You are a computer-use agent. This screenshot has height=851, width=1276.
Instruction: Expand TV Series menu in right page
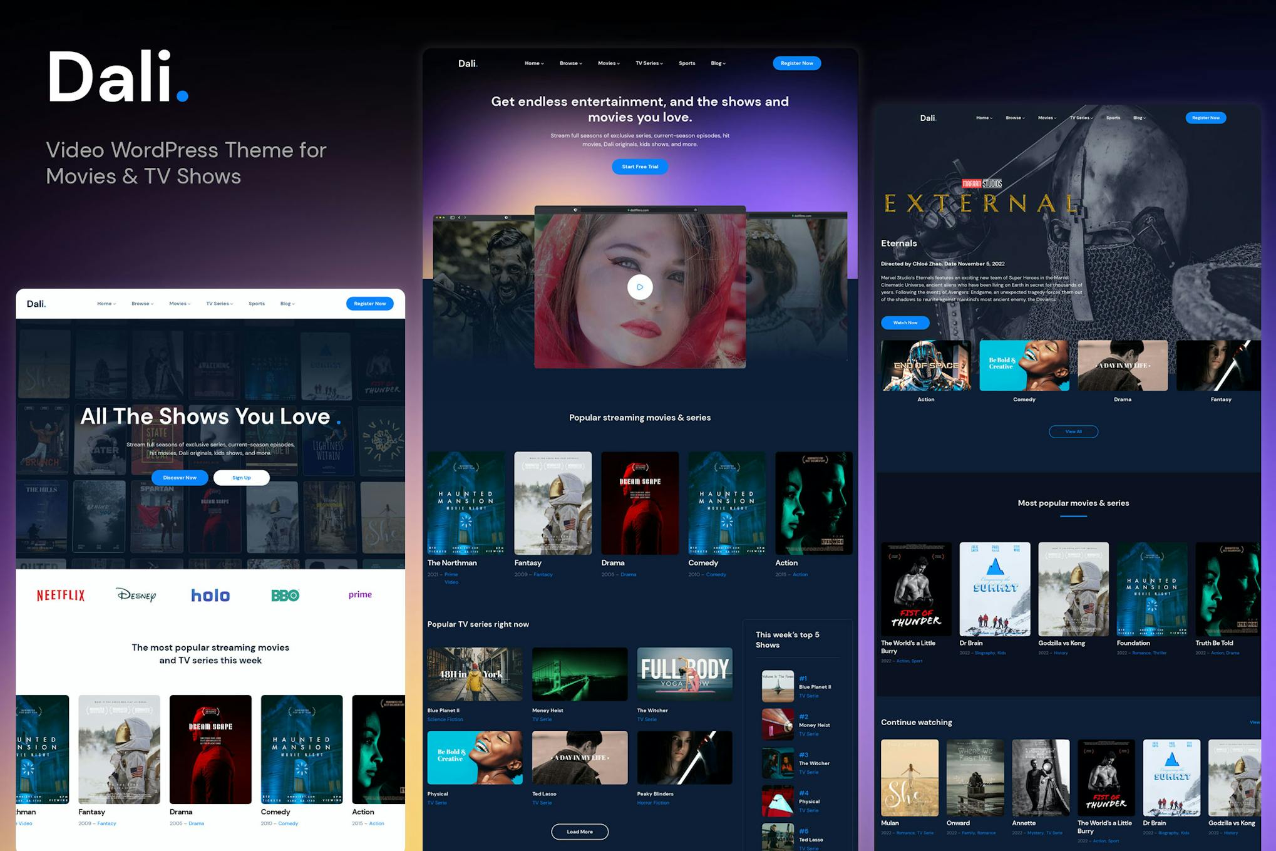click(1081, 118)
